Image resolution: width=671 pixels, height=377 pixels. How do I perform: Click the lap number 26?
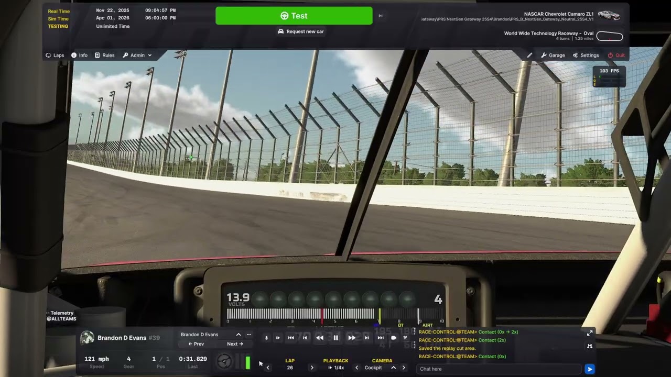[x=290, y=368]
